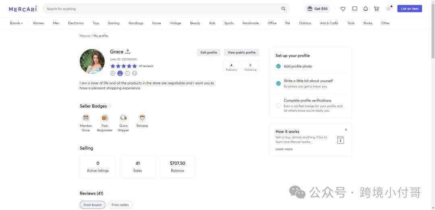
Task: Select the From buyers reviews tab
Action: click(92, 205)
